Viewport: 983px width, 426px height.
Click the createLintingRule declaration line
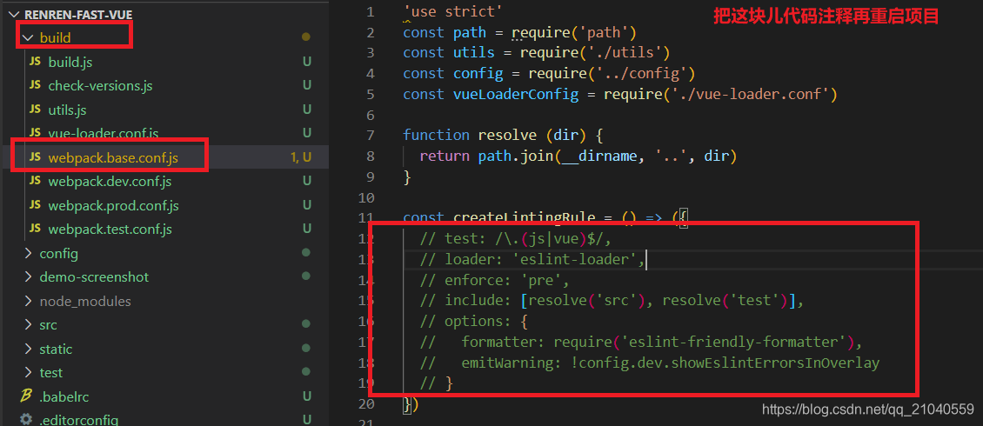coord(546,218)
